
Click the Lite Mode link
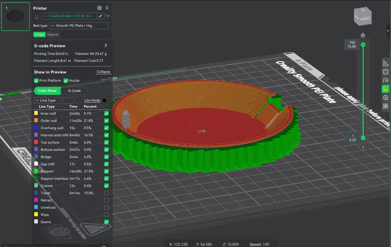click(92, 100)
